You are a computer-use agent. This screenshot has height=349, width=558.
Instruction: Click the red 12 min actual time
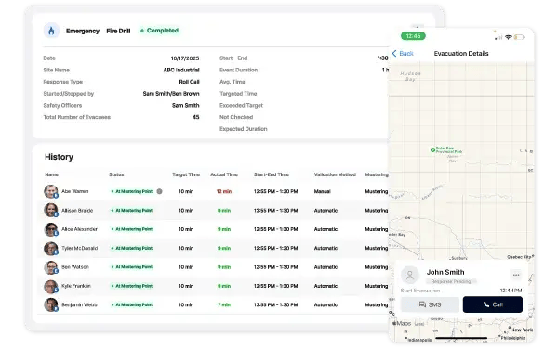click(x=224, y=191)
